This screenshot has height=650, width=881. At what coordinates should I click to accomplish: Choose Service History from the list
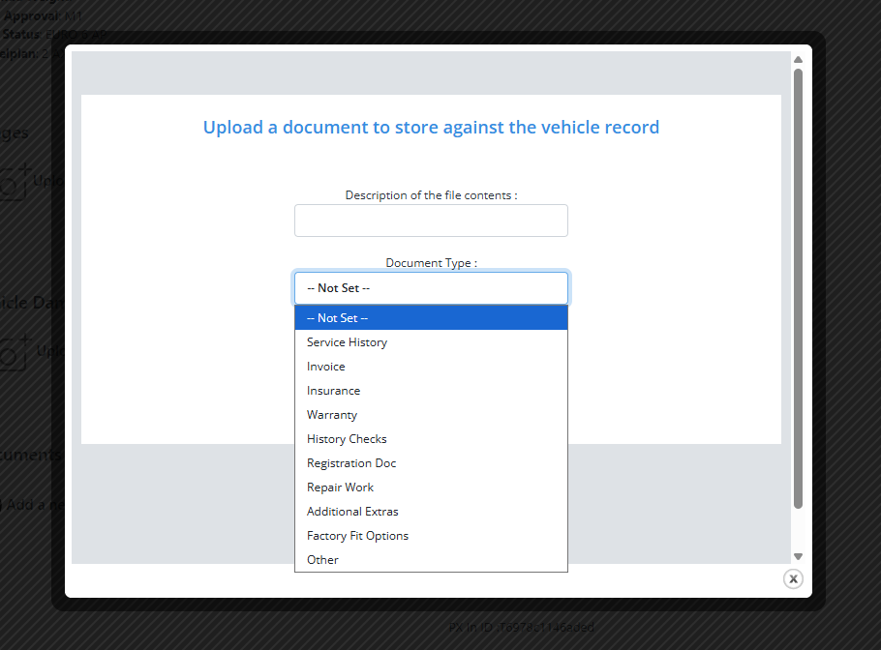pos(347,342)
